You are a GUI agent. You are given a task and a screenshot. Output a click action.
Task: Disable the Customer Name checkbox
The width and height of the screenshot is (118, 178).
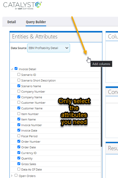[19, 108]
